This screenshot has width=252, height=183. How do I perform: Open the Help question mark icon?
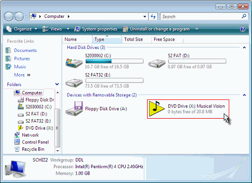click(243, 29)
